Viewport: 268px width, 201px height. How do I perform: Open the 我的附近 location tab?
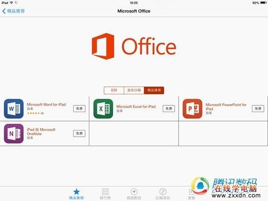point(134,194)
